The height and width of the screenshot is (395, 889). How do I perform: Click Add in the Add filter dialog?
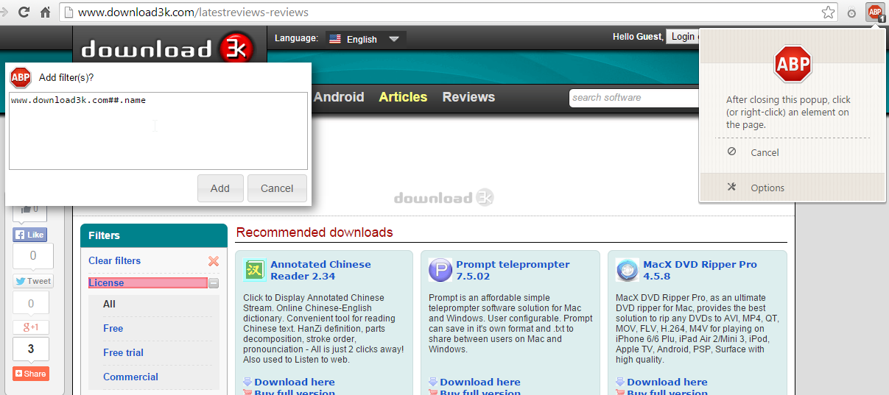coord(220,188)
